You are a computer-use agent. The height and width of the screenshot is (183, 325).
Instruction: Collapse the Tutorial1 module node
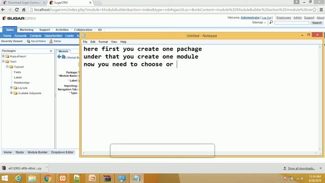8,67
